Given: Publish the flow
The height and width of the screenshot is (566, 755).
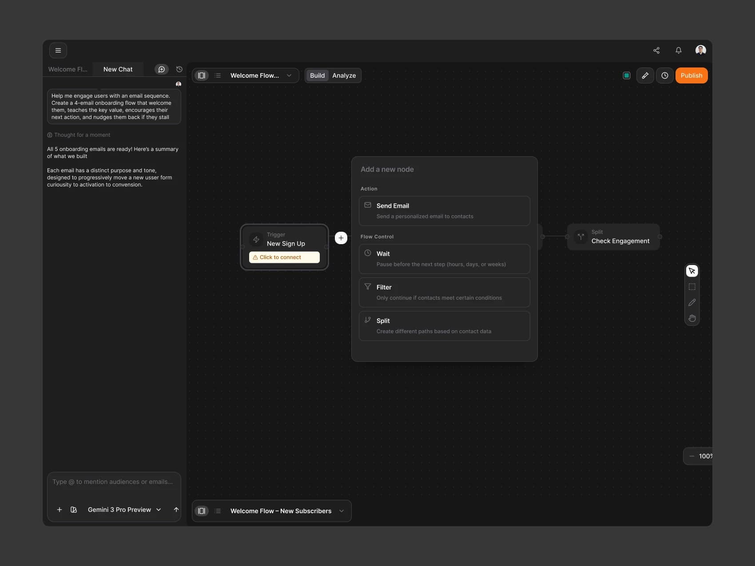Looking at the screenshot, I should click(x=691, y=75).
